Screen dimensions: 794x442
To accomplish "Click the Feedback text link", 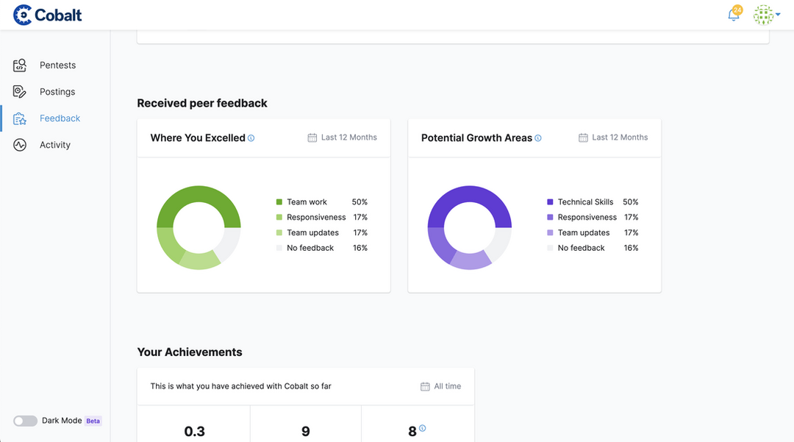I will [x=60, y=118].
